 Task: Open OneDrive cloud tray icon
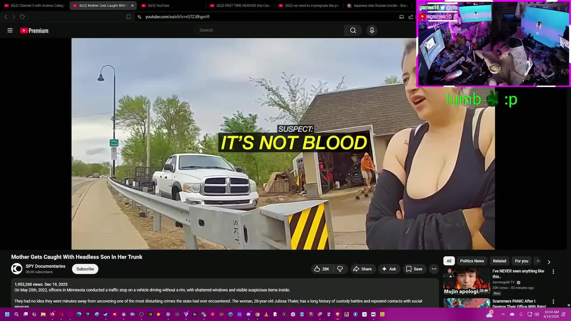click(512, 314)
